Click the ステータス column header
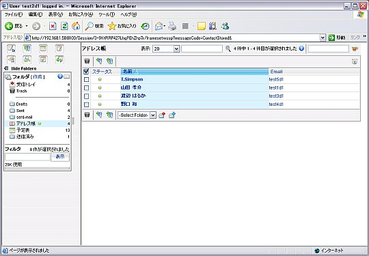369x256 pixels. [x=102, y=72]
